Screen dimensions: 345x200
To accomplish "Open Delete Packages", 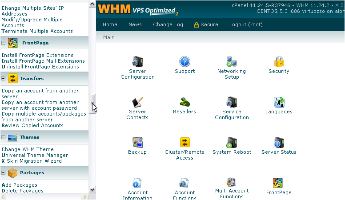I will tap(22, 191).
